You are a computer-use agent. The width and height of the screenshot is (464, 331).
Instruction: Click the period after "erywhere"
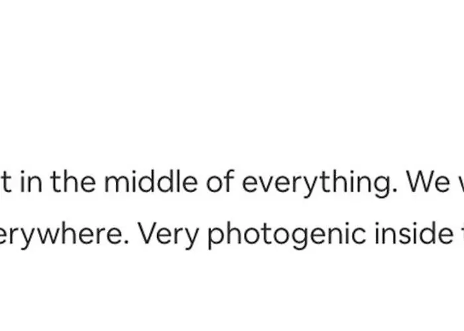(x=127, y=242)
